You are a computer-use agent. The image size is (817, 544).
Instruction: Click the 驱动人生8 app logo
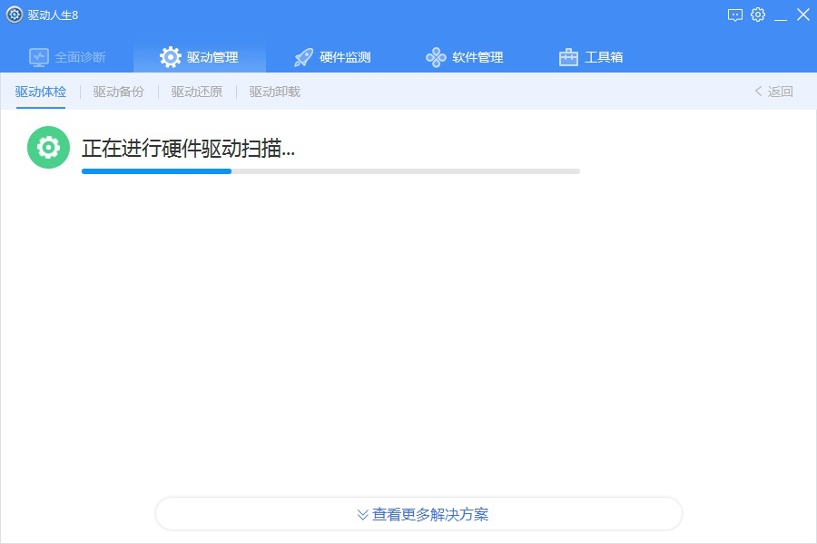[x=13, y=15]
